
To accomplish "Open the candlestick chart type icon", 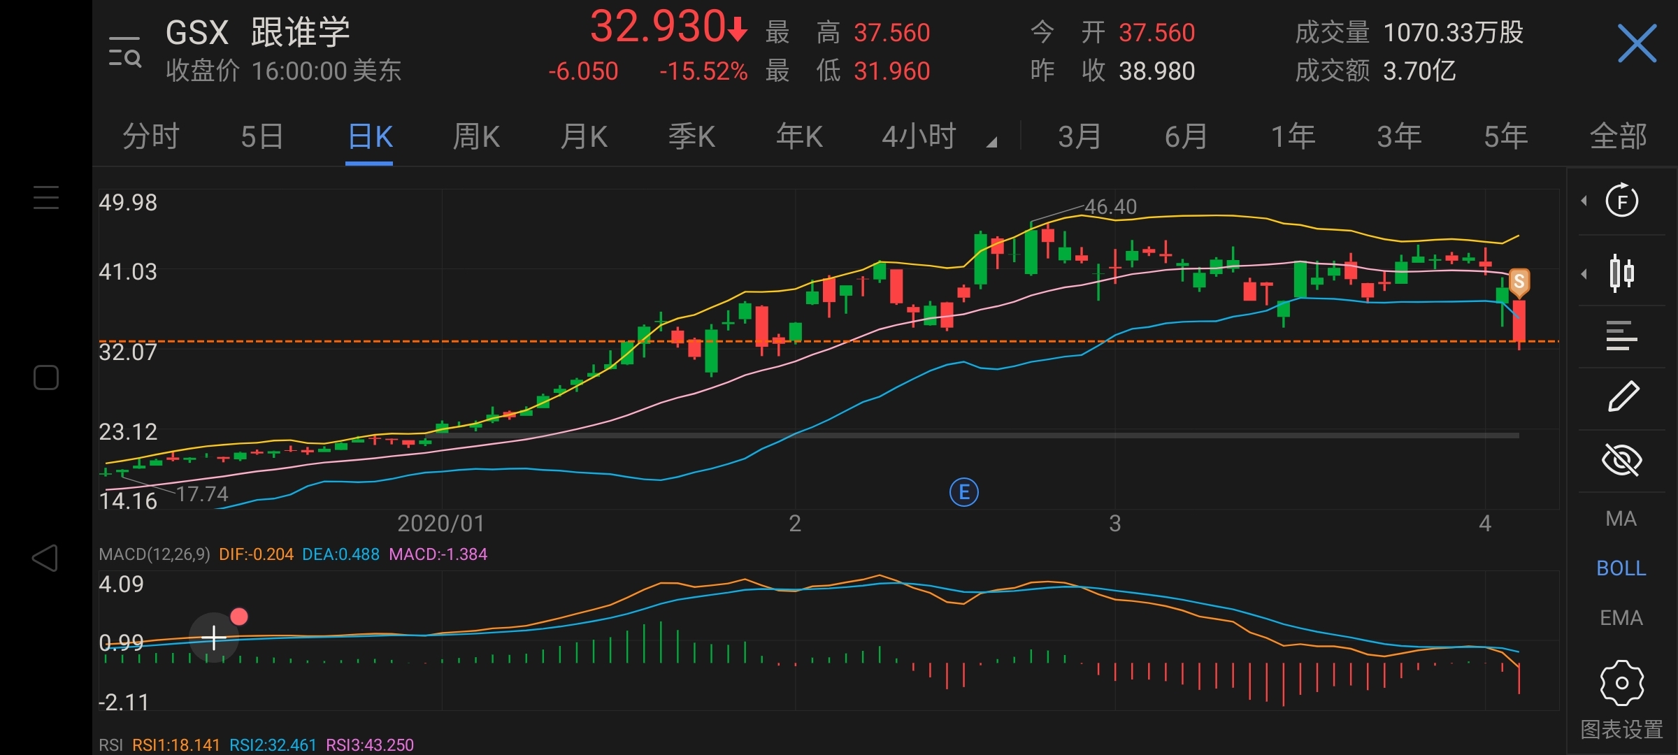I will coord(1621,273).
